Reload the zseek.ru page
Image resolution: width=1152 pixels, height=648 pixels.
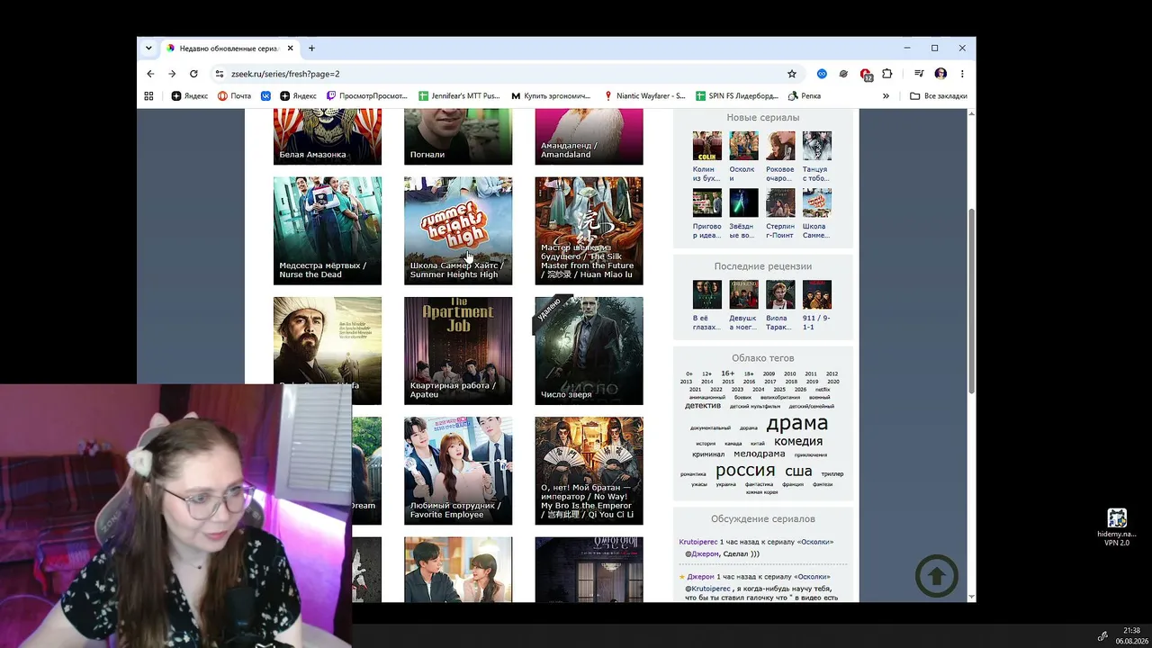[x=193, y=74]
